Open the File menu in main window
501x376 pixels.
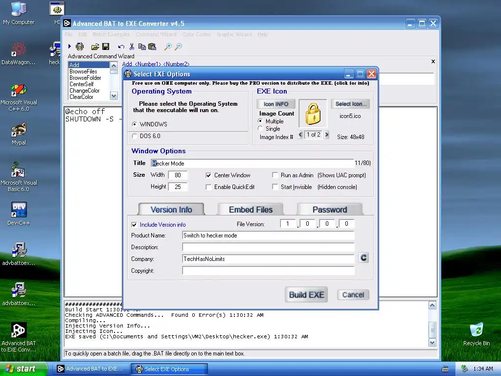[x=68, y=34]
